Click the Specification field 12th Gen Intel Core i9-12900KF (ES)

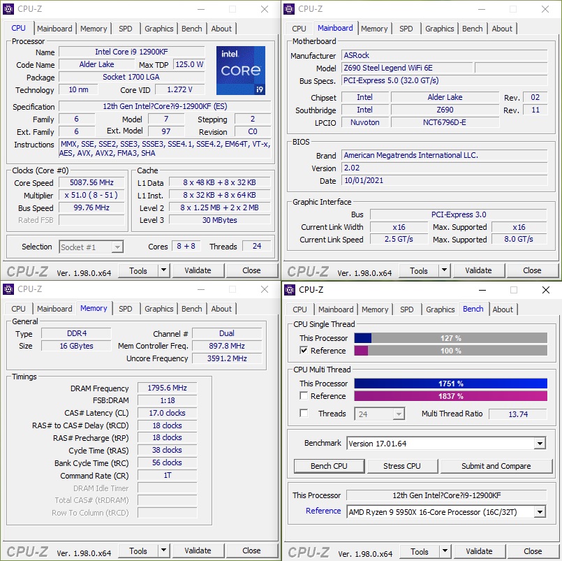[165, 106]
